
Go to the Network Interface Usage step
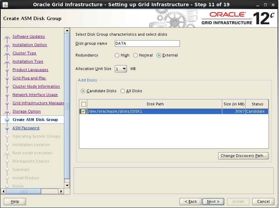click(35, 95)
